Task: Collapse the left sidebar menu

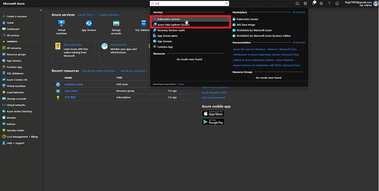Action: pyautogui.click(x=41, y=10)
